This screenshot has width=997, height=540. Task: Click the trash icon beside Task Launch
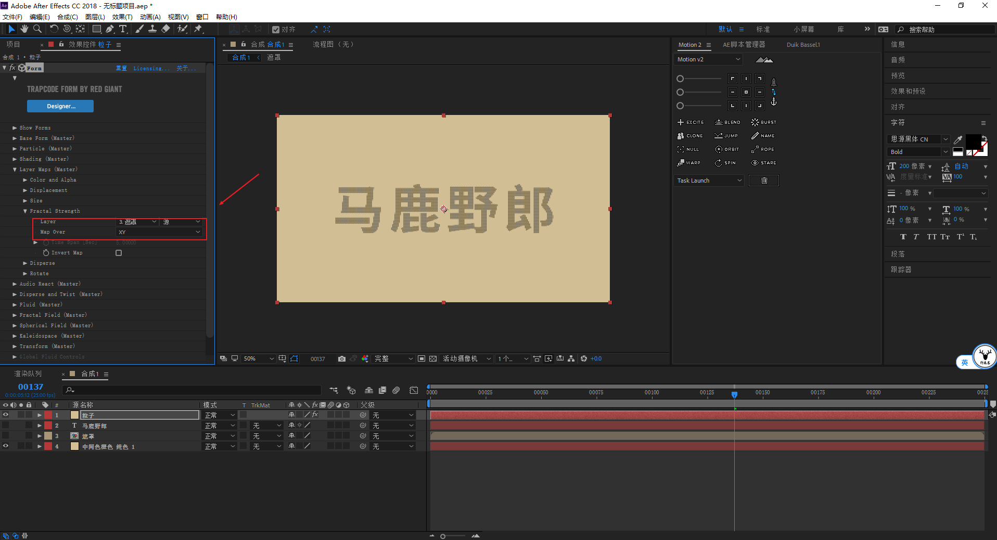(763, 181)
